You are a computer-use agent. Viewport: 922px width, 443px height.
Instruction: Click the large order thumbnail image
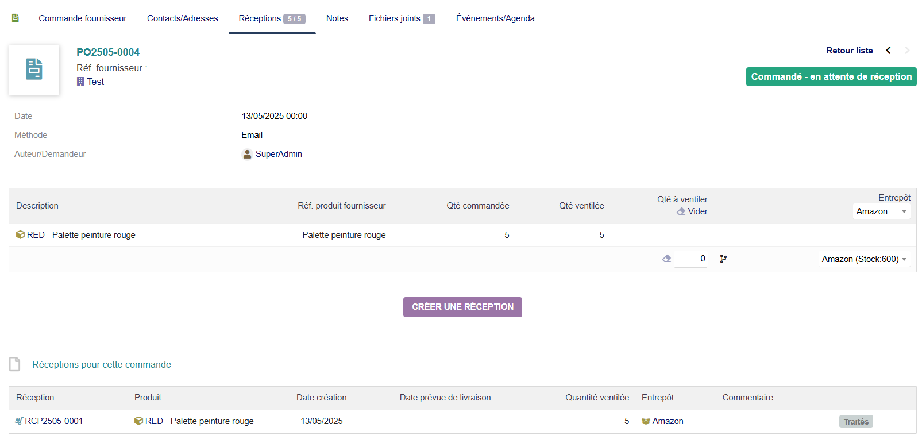[x=34, y=70]
